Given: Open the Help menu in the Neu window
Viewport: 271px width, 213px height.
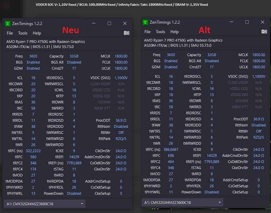Looking at the screenshot, I should [x=37, y=33].
